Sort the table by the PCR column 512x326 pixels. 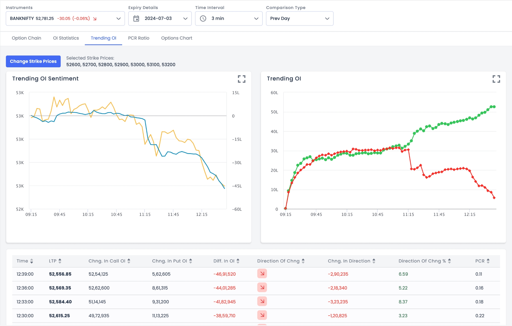pos(489,261)
